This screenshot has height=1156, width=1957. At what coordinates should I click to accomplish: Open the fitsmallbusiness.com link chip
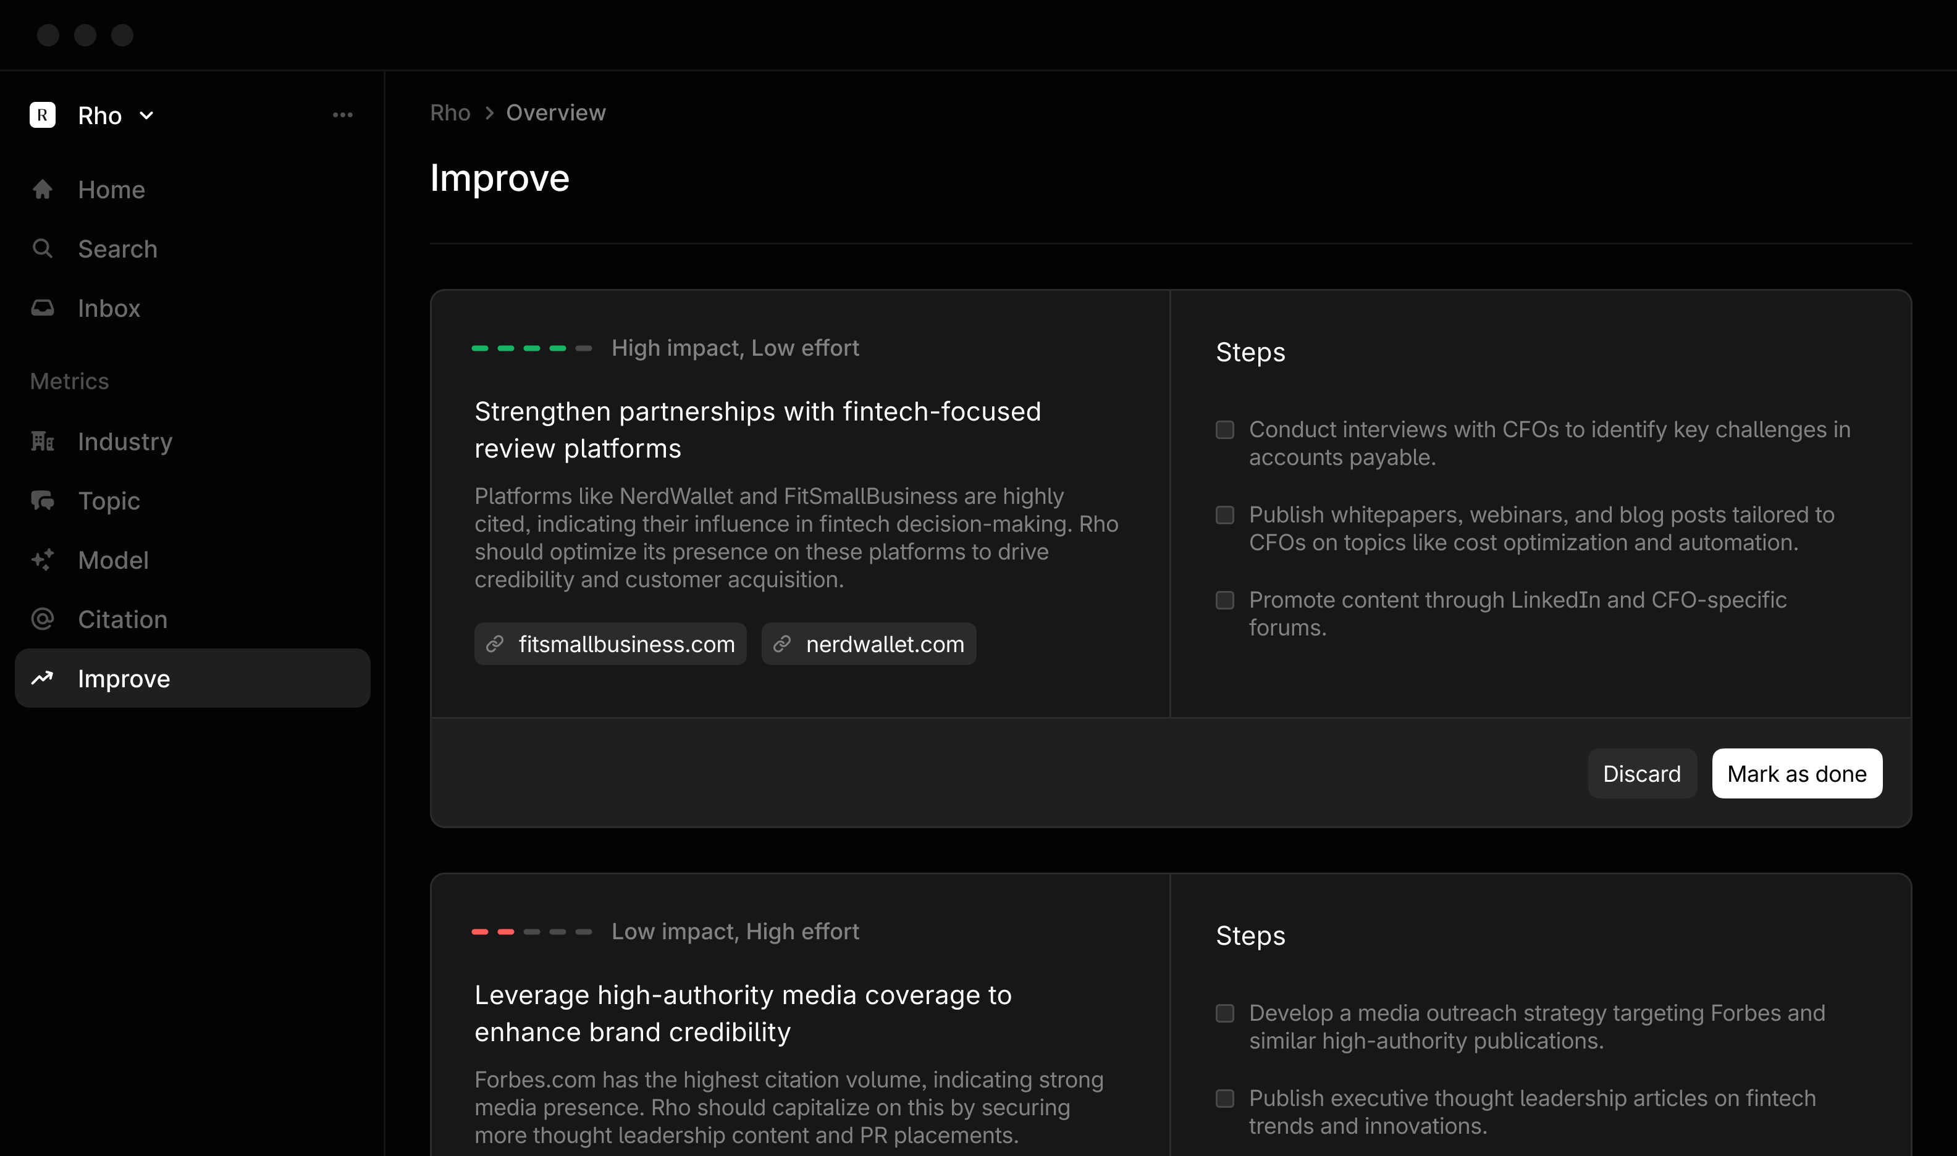pyautogui.click(x=610, y=644)
